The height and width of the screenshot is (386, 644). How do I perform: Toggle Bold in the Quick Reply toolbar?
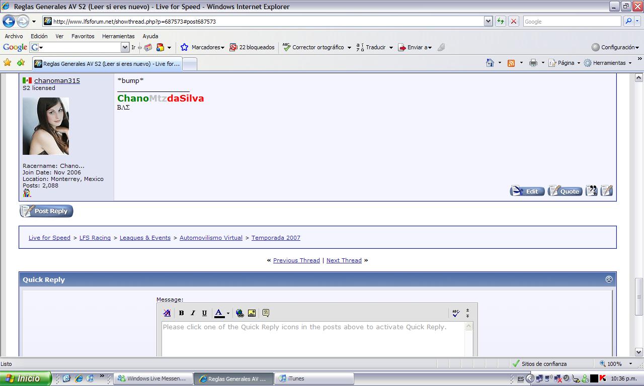(x=181, y=313)
